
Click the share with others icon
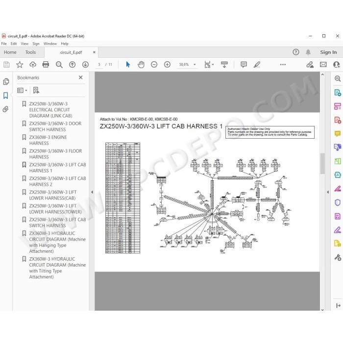(337, 65)
